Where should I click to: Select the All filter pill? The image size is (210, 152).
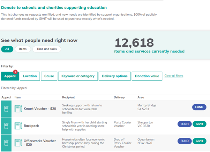tap(7, 49)
